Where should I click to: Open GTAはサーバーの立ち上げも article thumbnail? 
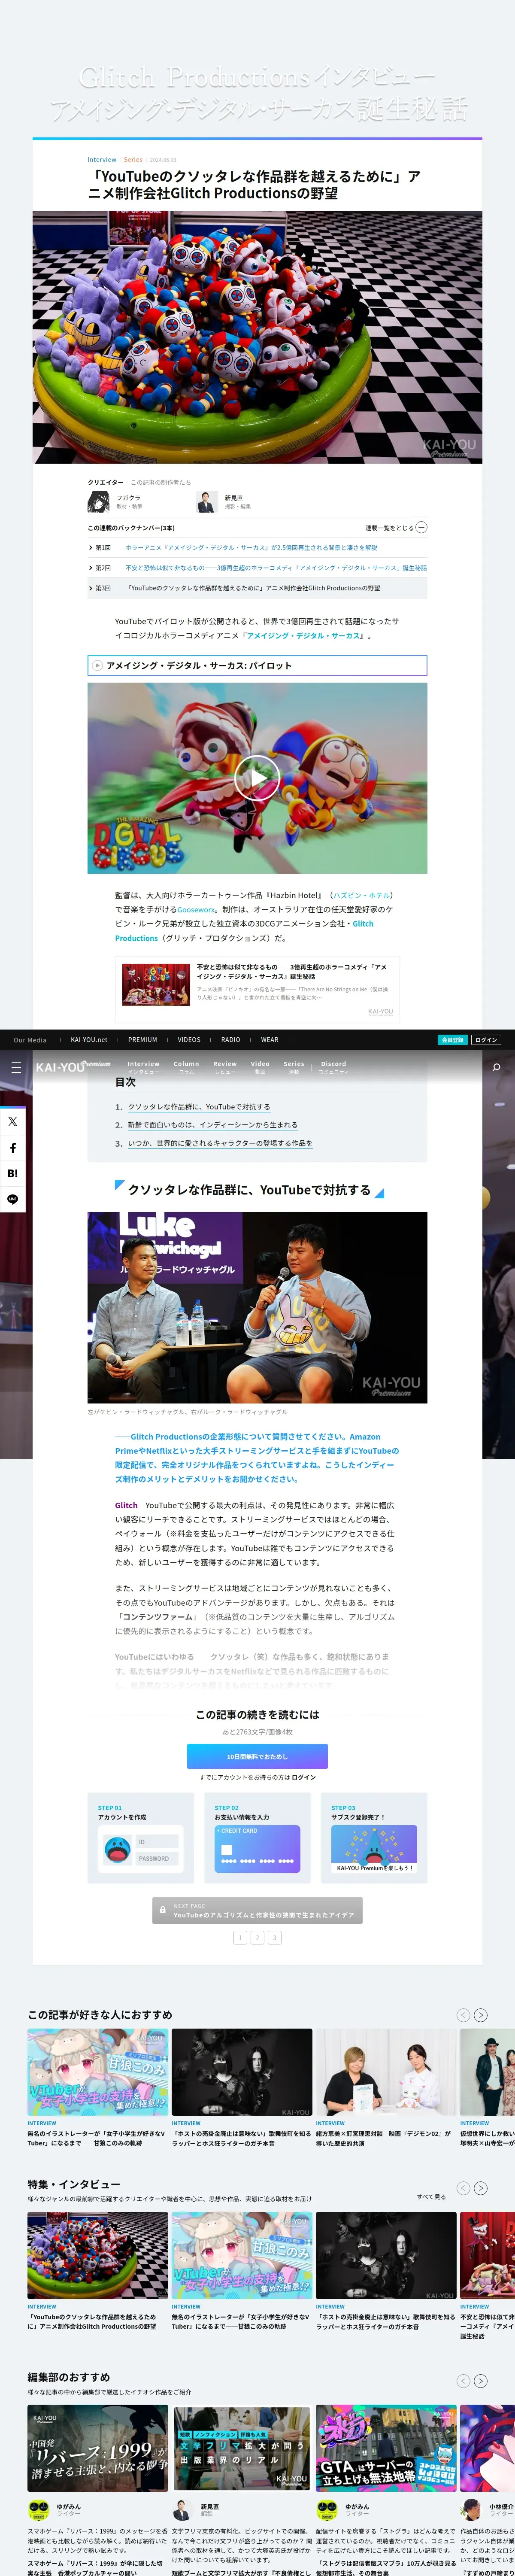(386, 2449)
